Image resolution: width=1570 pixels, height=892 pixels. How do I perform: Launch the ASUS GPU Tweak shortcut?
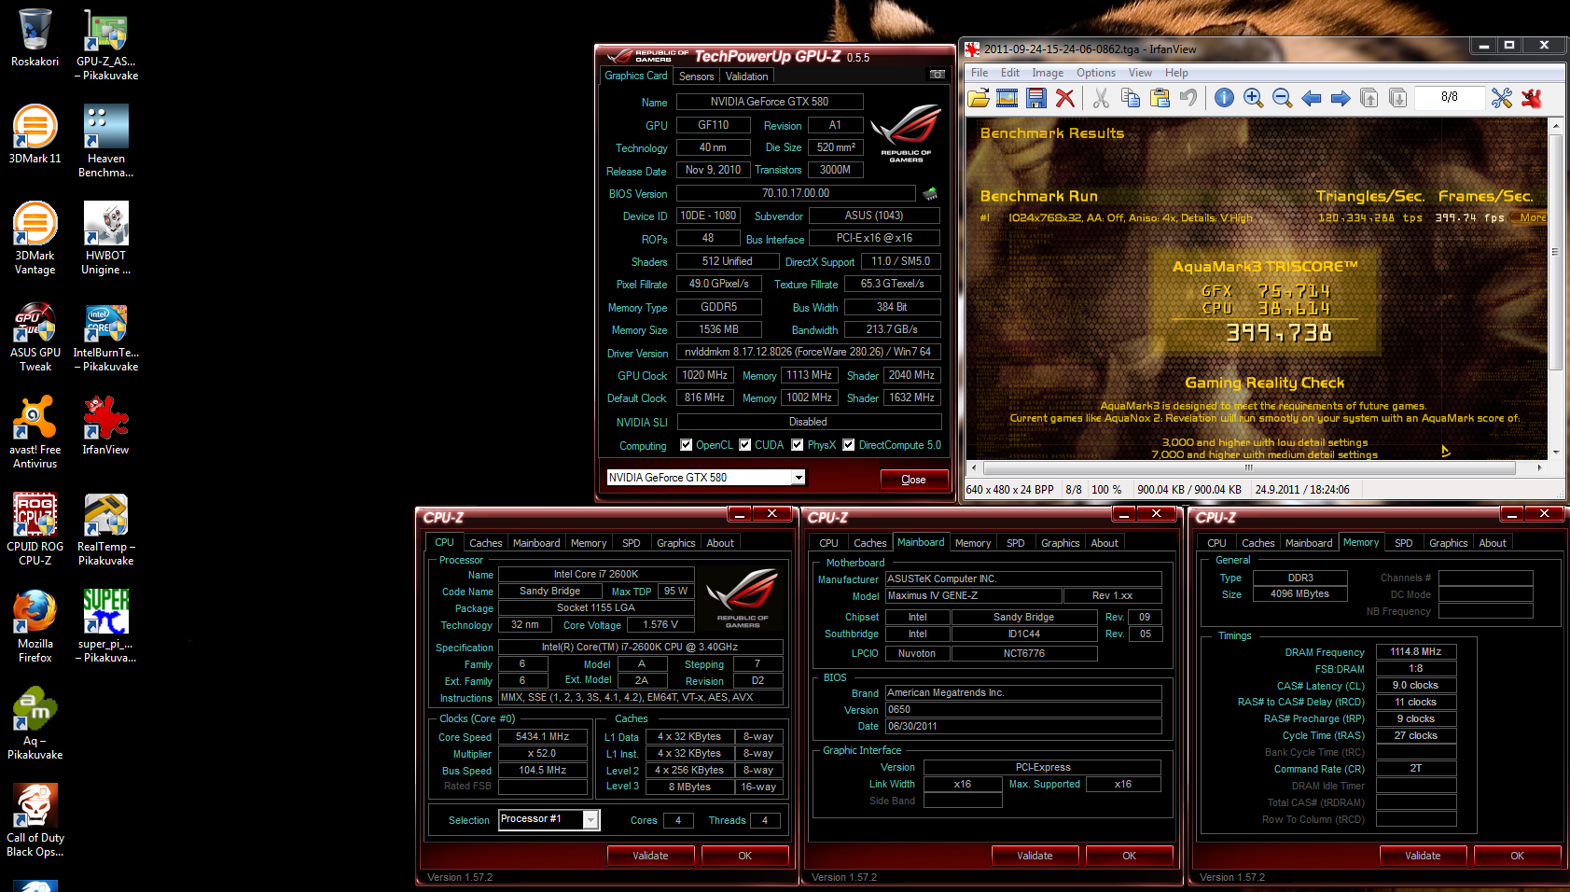point(35,335)
